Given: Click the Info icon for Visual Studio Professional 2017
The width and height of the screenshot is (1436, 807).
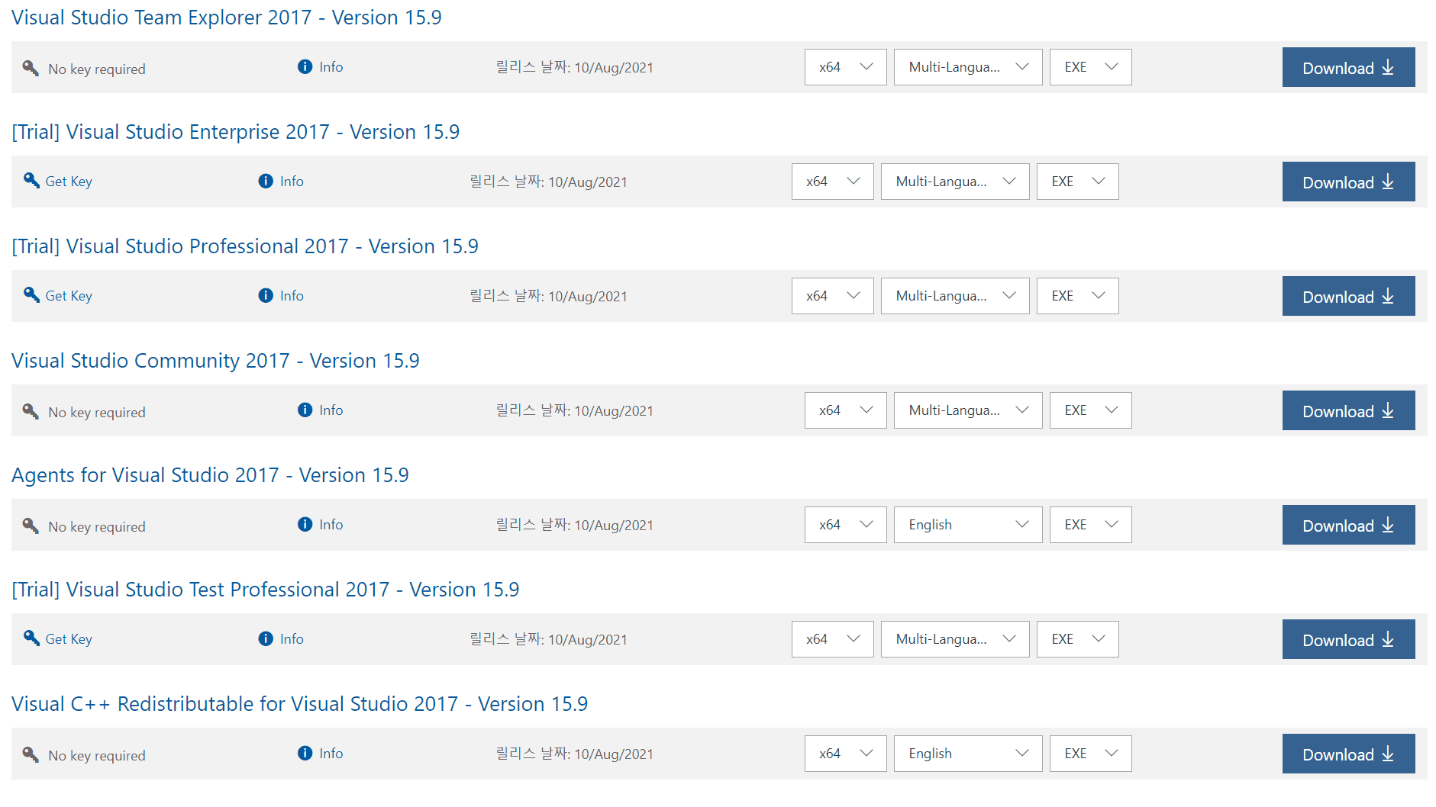Looking at the screenshot, I should [x=266, y=296].
